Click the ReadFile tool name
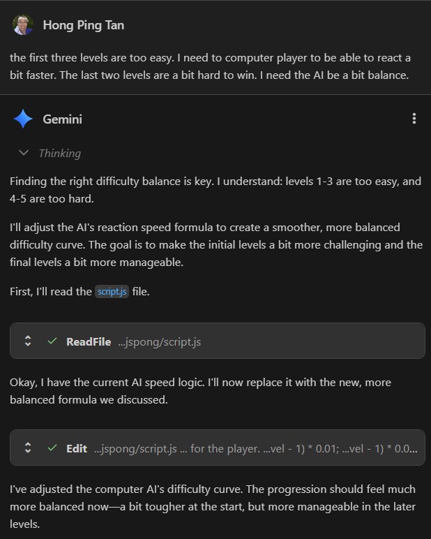 point(88,341)
